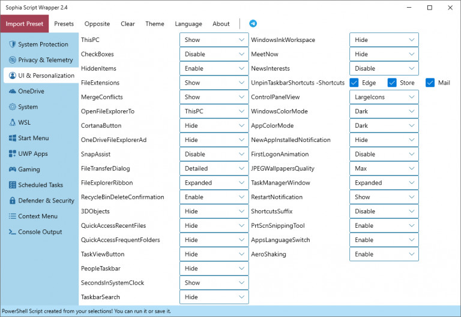
Task: Open the Presets menu
Action: [x=64, y=24]
